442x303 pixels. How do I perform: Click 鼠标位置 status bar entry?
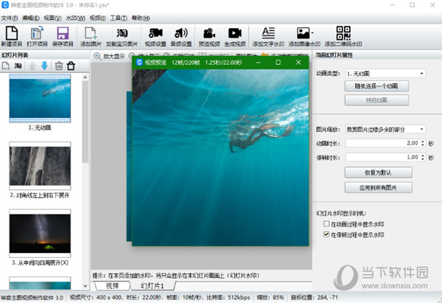[315, 297]
